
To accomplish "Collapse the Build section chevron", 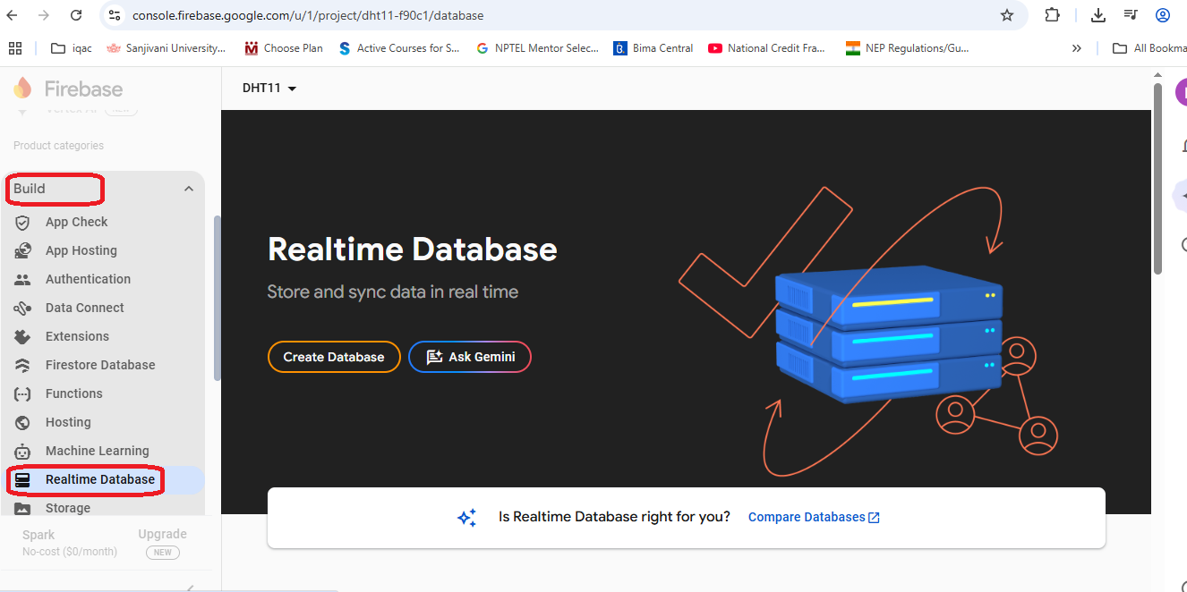I will coord(189,189).
